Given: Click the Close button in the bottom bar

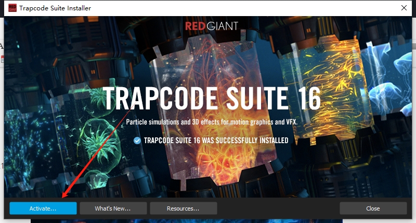Looking at the screenshot, I should (x=373, y=208).
